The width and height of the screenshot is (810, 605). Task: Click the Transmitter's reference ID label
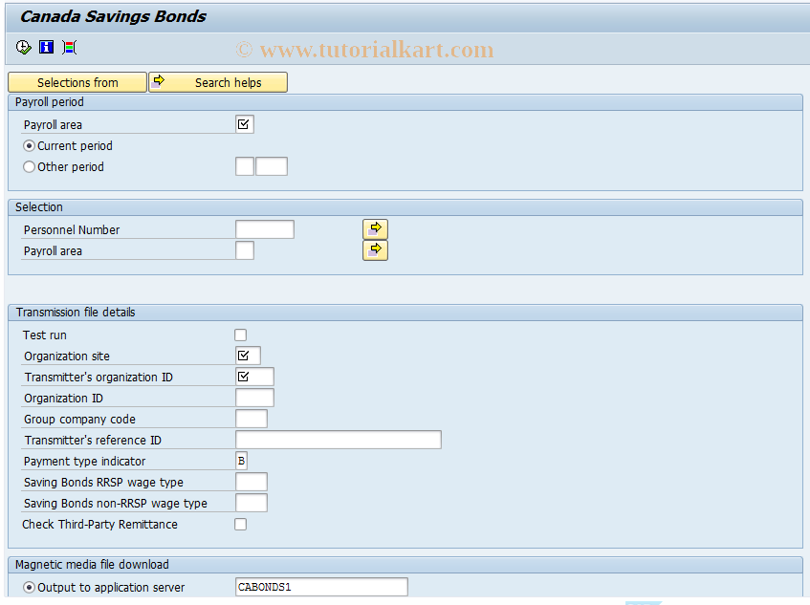point(93,441)
